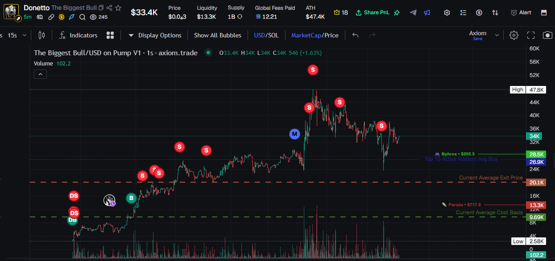The width and height of the screenshot is (555, 261).
Task: Click the 5m token age label
Action: 28,17
